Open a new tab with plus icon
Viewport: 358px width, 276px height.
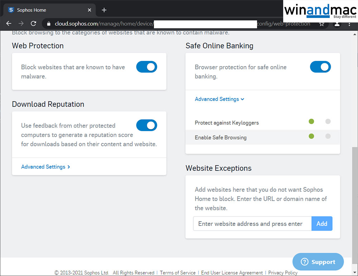coord(104,10)
